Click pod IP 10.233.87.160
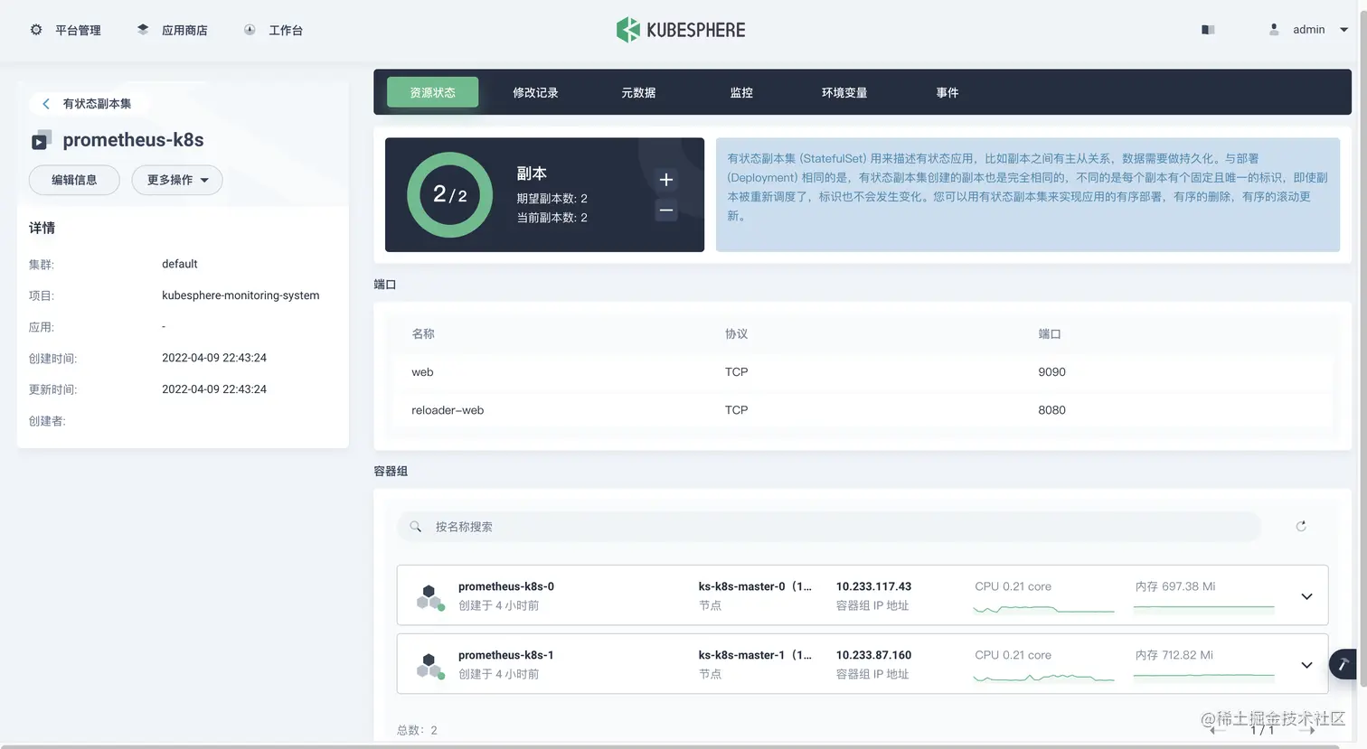The height and width of the screenshot is (749, 1367). click(873, 655)
